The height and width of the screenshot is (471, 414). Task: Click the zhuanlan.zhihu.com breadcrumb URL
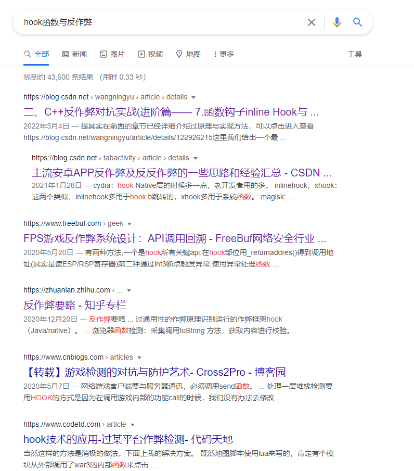[x=73, y=290]
